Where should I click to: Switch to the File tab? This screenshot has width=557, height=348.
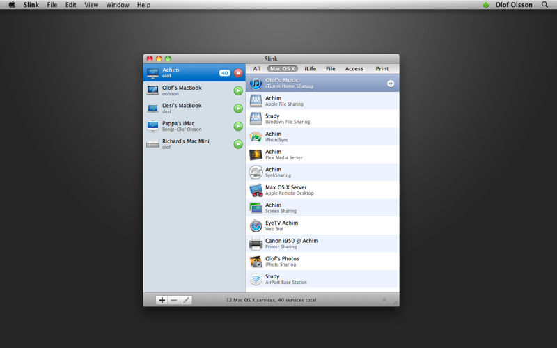(x=330, y=68)
